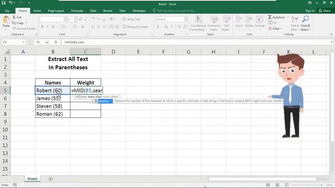Switch to the Formulas tab
Image resolution: width=335 pixels, height=188 pixels.
[77, 10]
